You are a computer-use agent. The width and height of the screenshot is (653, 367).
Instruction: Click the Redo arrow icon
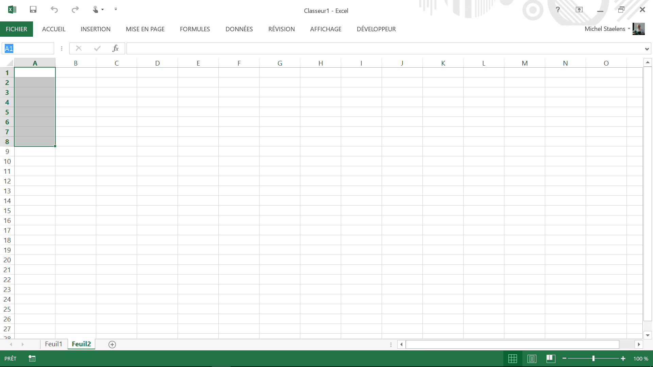pyautogui.click(x=75, y=10)
